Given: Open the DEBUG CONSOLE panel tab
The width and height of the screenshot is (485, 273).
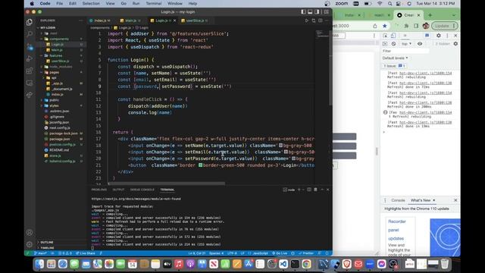Looking at the screenshot, I should click(x=142, y=190).
